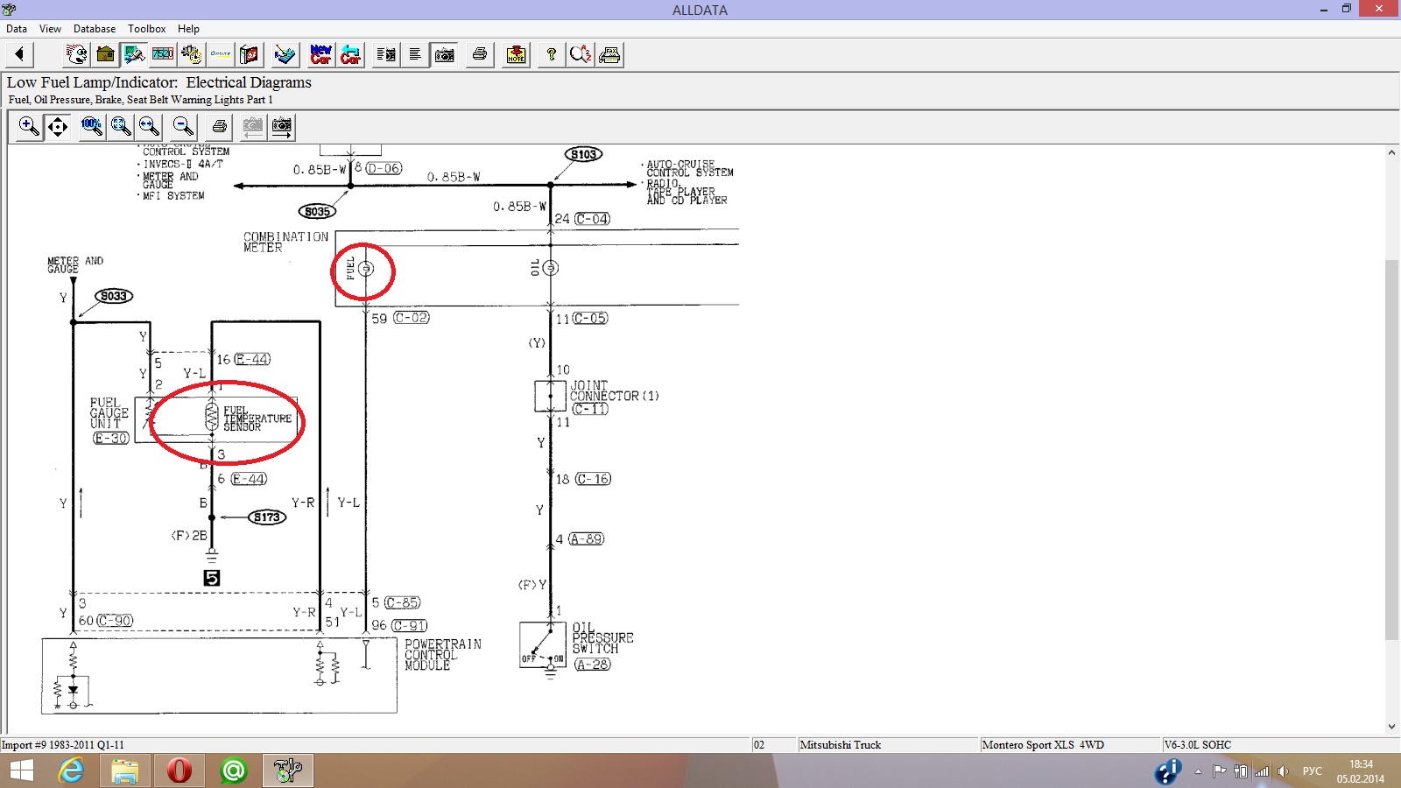This screenshot has width=1401, height=788.
Task: Click the home house toolbar icon
Action: pos(105,54)
